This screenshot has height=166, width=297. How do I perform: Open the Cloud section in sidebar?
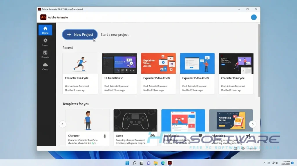45,66
